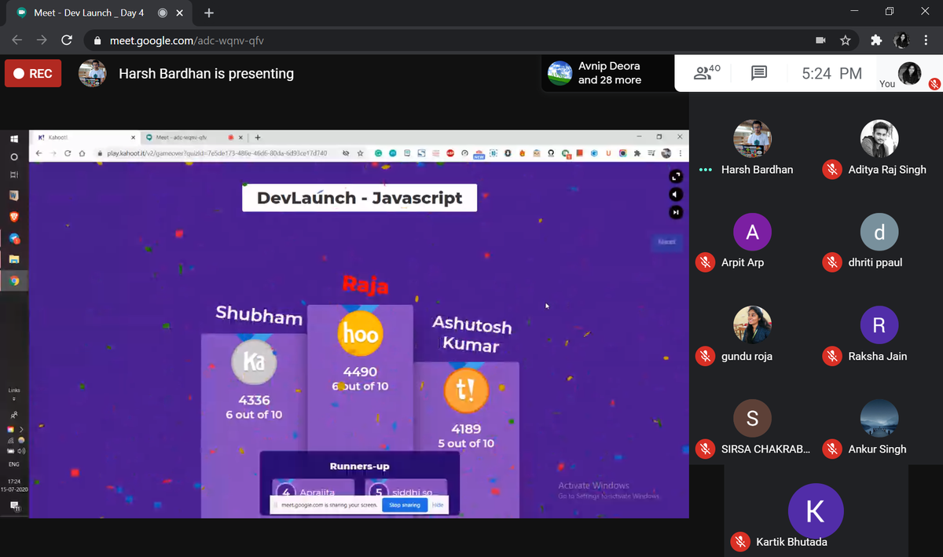Select Arpit Arp's purple A avatar
The image size is (943, 557).
pos(753,232)
